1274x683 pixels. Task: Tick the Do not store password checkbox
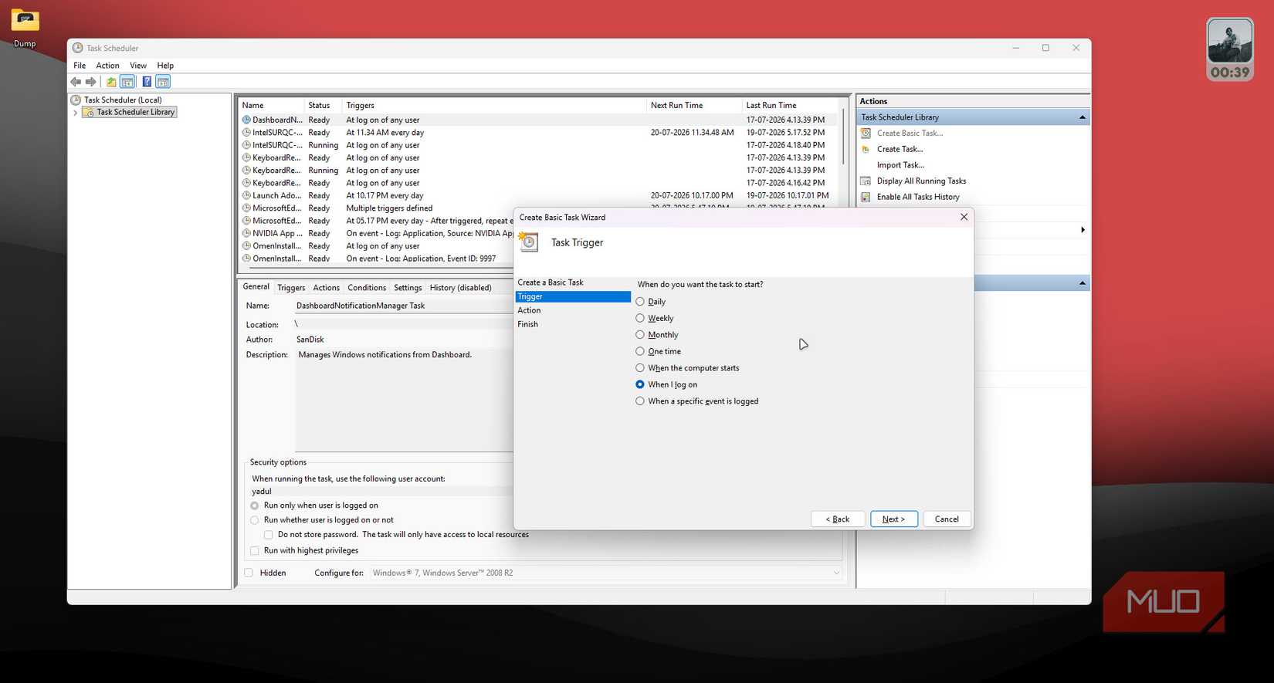[269, 535]
